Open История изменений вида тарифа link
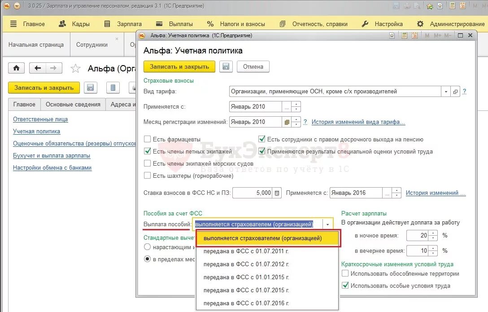Viewport: 488px width, 312px height. 358,122
